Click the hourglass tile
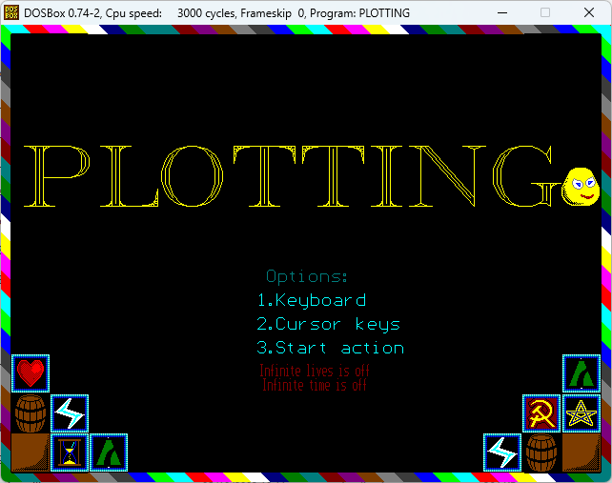The image size is (612, 483). [x=70, y=453]
